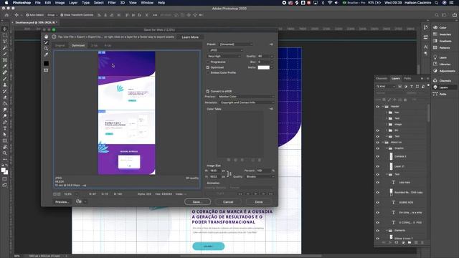The height and width of the screenshot is (258, 459).
Task: Open the File menu
Action: tap(38, 3)
